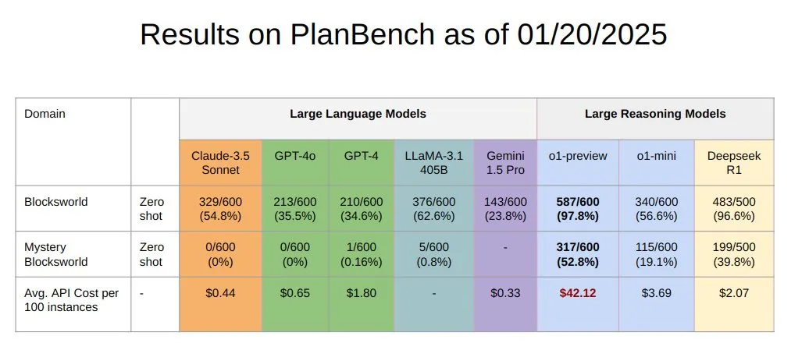Screen dimensions: 809x350
Task: Click the $1.80 cost cell
Action: 362,293
